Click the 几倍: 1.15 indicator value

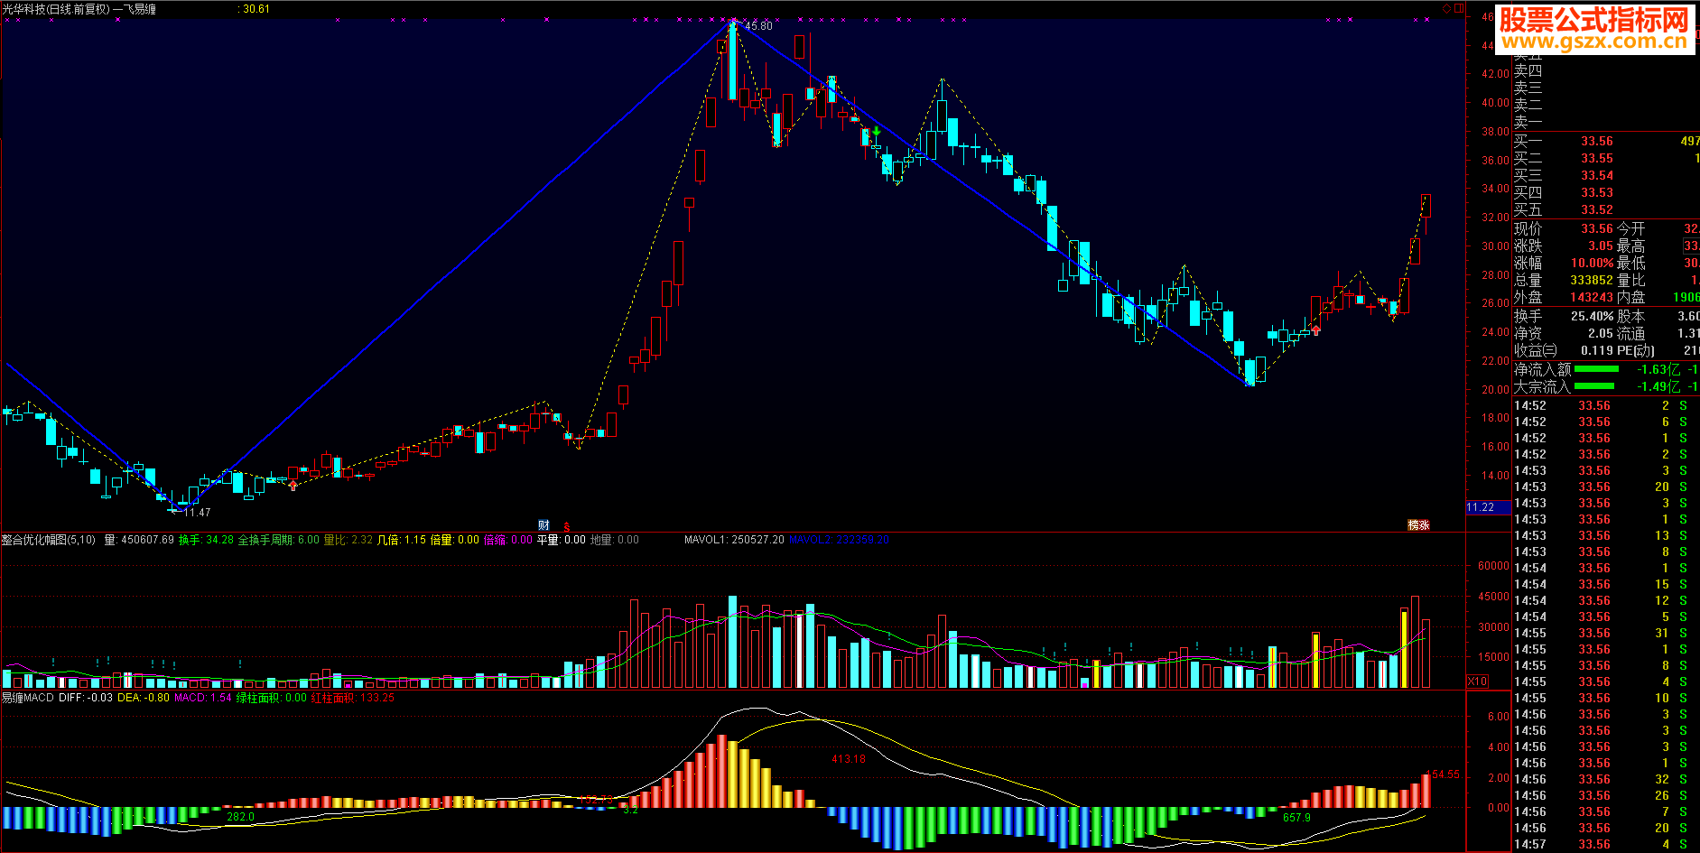point(401,540)
